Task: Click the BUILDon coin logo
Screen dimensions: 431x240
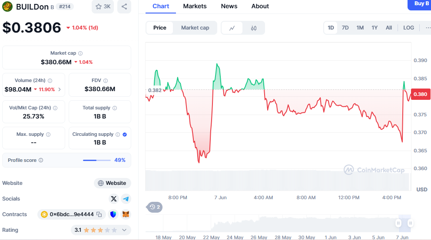Action: (7, 7)
